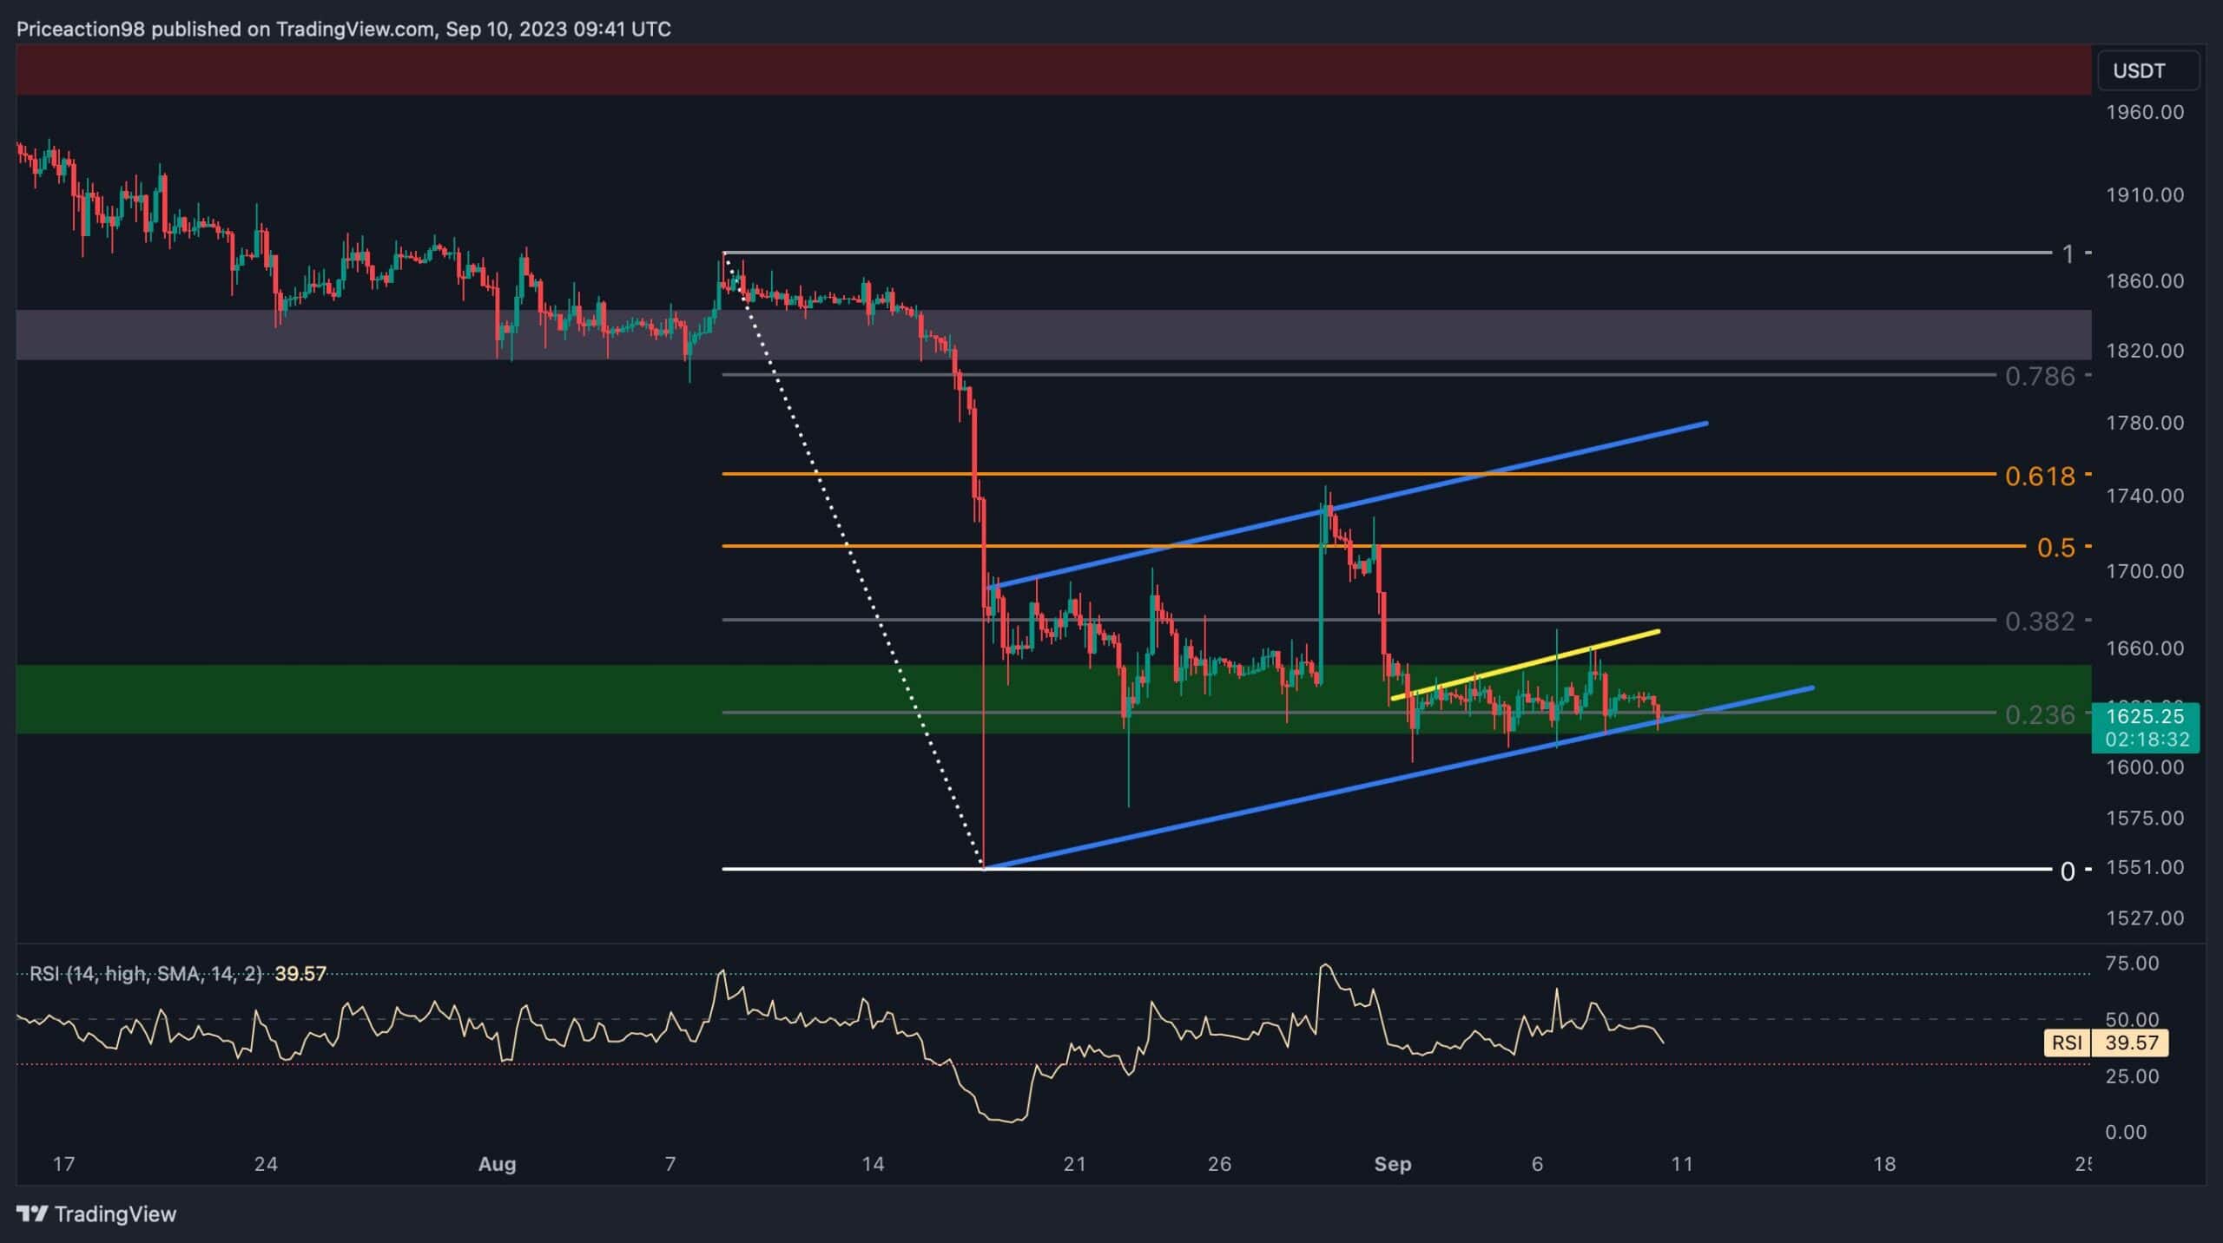Select the red resistance zone at top

(1042, 69)
